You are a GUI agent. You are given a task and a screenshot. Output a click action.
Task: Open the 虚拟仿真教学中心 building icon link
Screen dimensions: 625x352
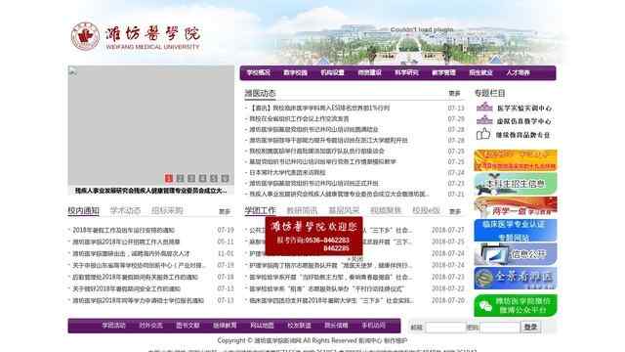[484, 120]
